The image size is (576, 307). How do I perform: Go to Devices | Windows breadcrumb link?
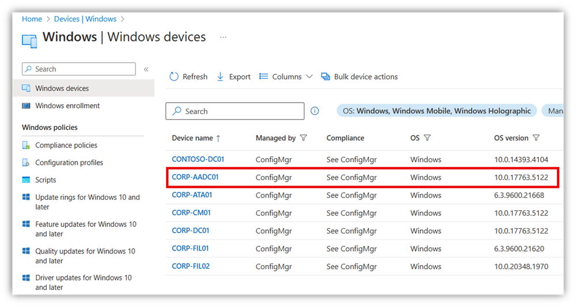click(85, 19)
